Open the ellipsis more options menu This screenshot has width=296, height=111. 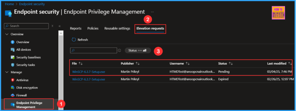tap(152, 12)
